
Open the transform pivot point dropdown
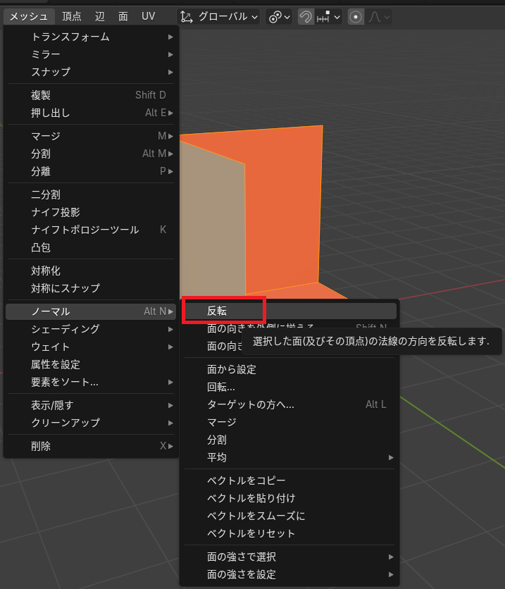279,17
